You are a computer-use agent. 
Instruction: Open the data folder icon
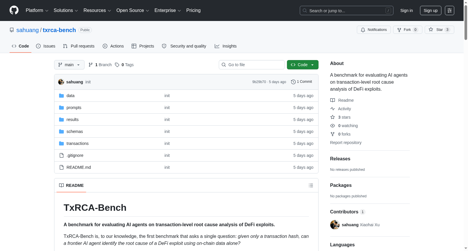[x=61, y=96]
